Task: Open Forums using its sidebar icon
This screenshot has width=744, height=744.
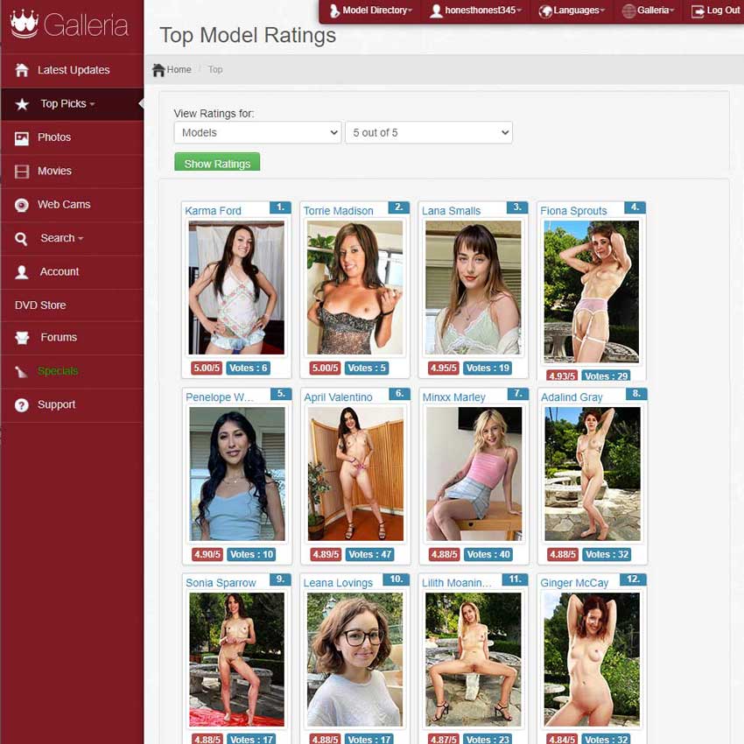Action: click(x=22, y=338)
